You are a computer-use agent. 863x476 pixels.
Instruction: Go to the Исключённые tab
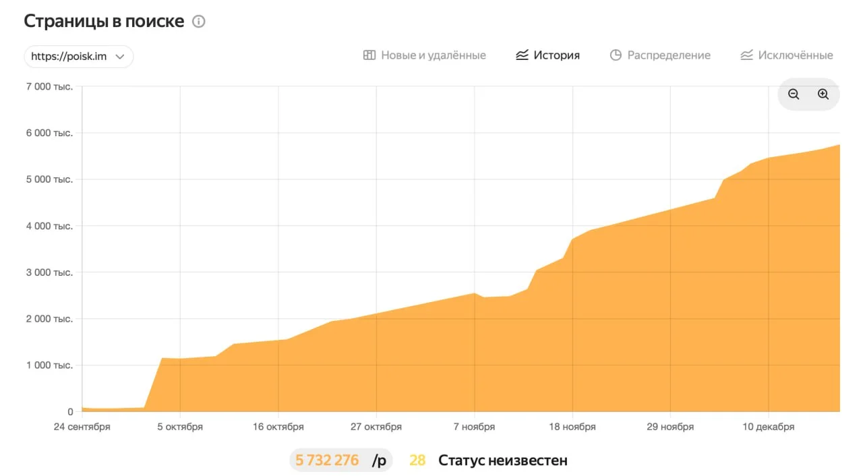click(795, 55)
